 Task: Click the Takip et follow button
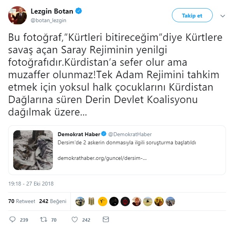pyautogui.click(x=192, y=15)
